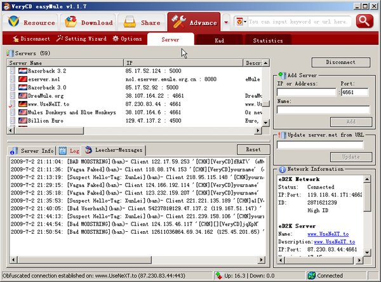The image size is (381, 282).
Task: Open the Download tab
Action: coord(89,22)
